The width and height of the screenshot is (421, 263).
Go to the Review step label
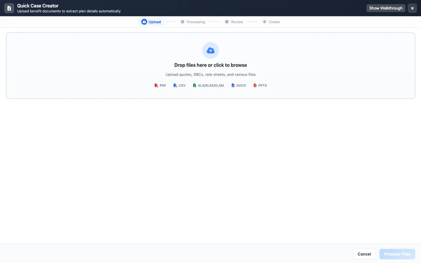[x=237, y=22]
